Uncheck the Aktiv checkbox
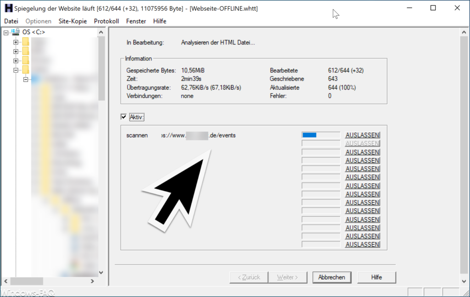This screenshot has height=297, width=470. click(x=123, y=117)
